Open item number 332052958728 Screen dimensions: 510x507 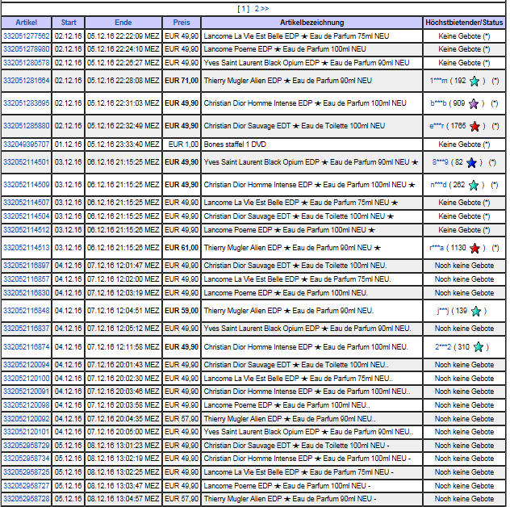27,499
